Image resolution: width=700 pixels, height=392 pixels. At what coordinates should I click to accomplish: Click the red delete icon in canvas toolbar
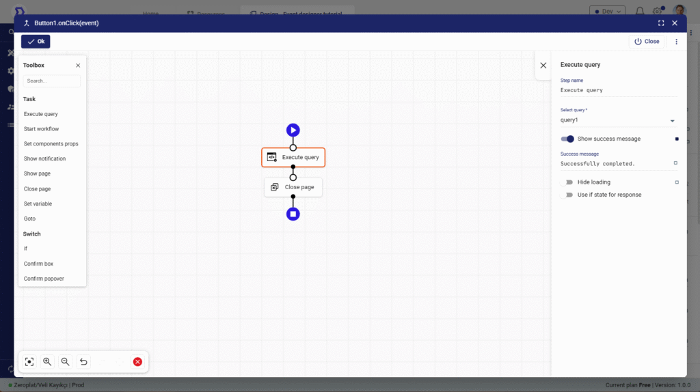(x=137, y=362)
